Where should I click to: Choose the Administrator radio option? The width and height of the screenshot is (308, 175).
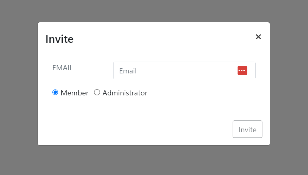[97, 92]
